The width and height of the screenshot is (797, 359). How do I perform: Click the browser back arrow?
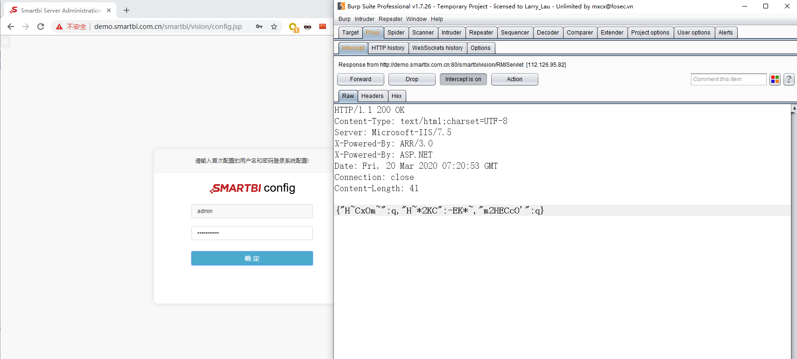pyautogui.click(x=11, y=27)
